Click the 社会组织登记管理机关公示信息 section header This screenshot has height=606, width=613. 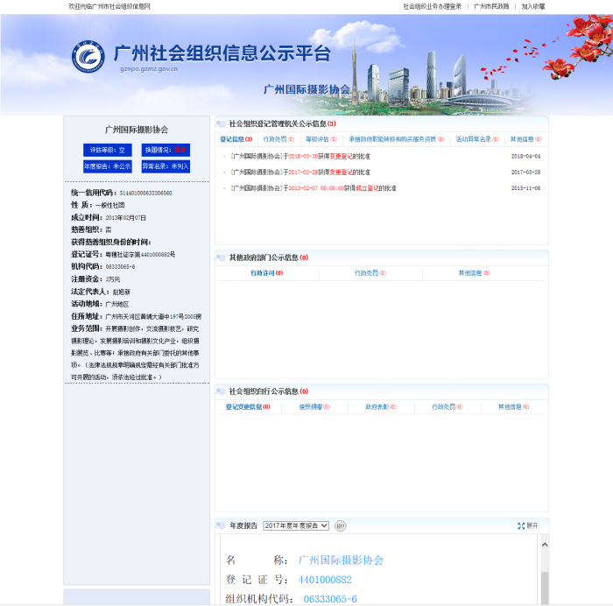282,124
